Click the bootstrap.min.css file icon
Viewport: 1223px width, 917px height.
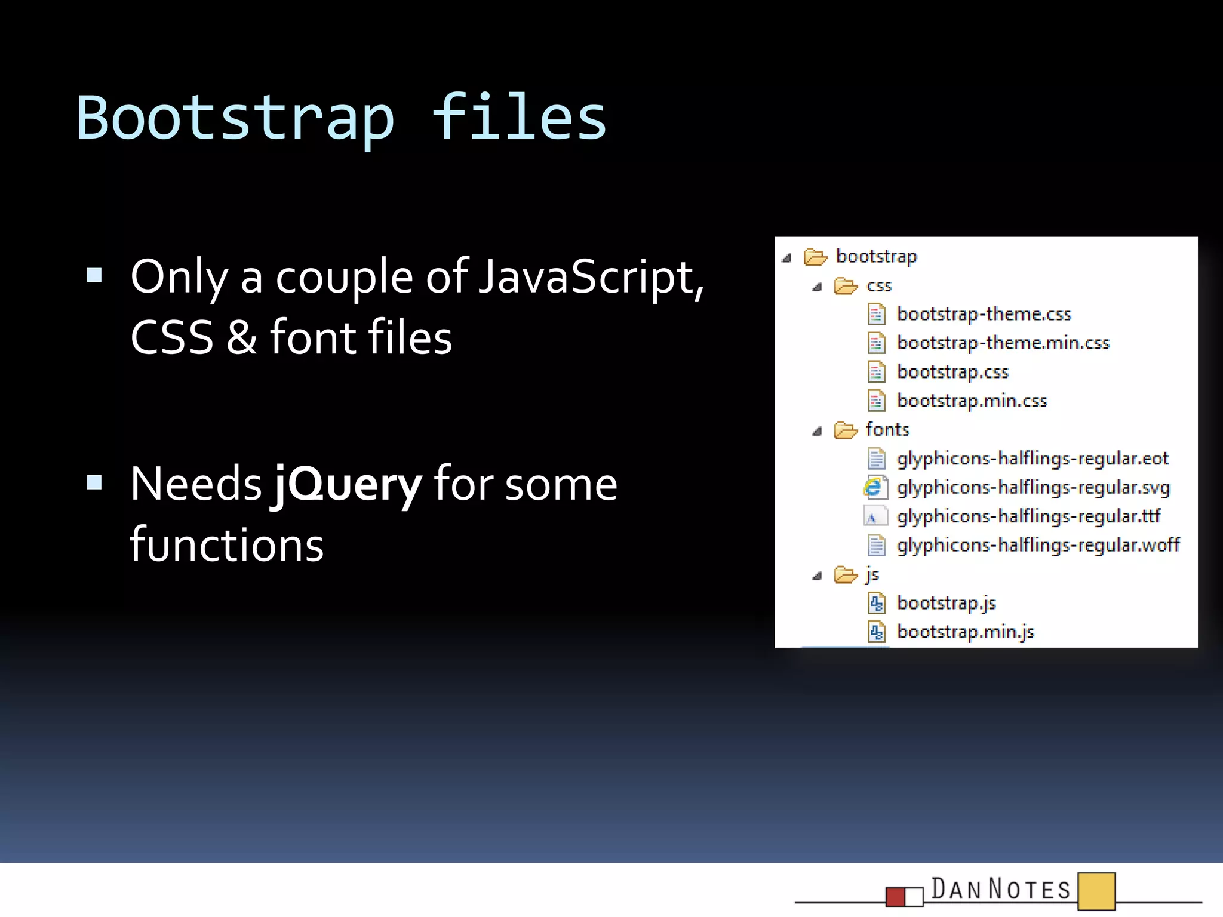[876, 401]
